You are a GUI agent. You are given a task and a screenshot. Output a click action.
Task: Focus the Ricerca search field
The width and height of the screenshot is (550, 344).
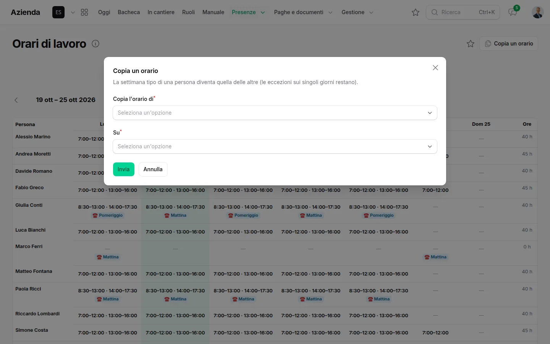463,12
